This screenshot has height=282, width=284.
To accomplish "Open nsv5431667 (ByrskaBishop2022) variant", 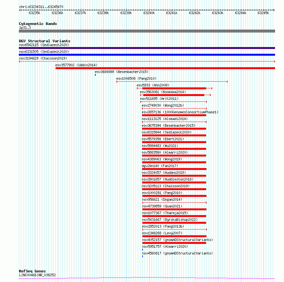I will pyautogui.click(x=170, y=220).
